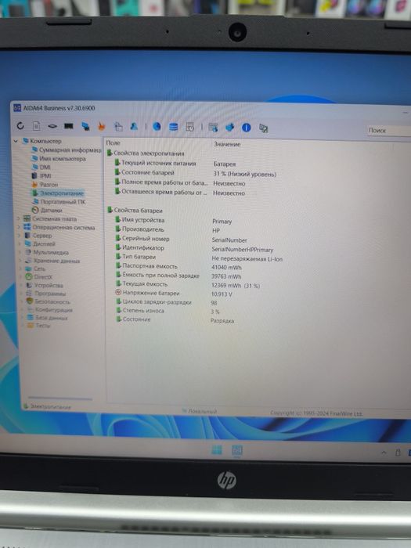411x548 pixels.
Task: Click the blue monitors GPGPU toolbar icon
Action: (x=85, y=126)
